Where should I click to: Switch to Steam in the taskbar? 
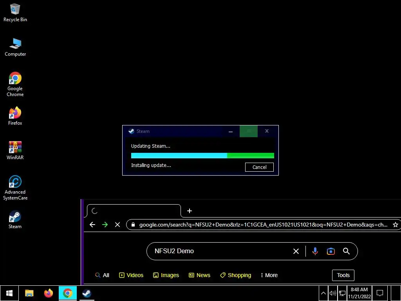87,293
